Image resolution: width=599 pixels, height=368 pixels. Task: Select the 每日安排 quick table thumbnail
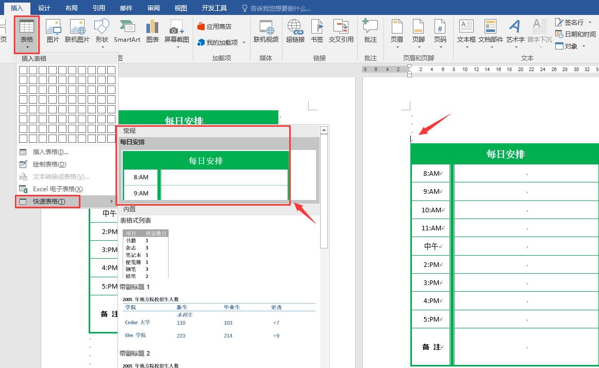click(205, 175)
